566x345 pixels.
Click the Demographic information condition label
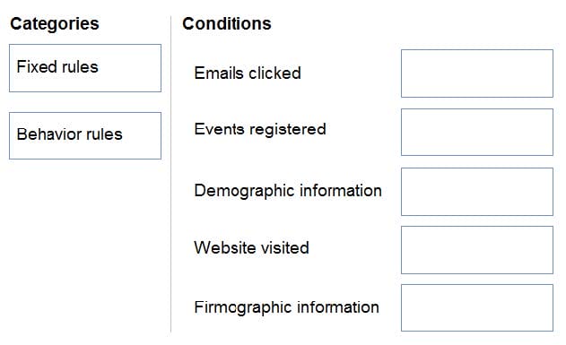[x=288, y=191]
